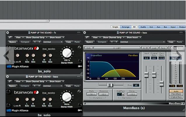186x117 pixels.
Task: Enable S Solo in fx bx_solo
Action: point(50,55)
